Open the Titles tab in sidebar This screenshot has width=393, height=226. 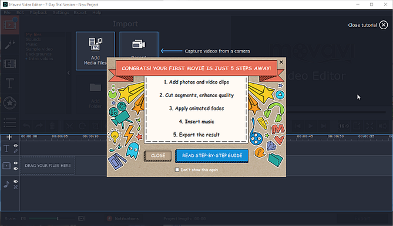pyautogui.click(x=10, y=83)
